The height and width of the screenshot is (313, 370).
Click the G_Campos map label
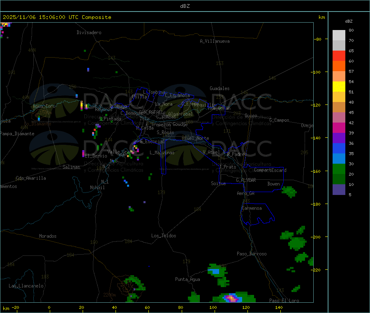point(279,120)
